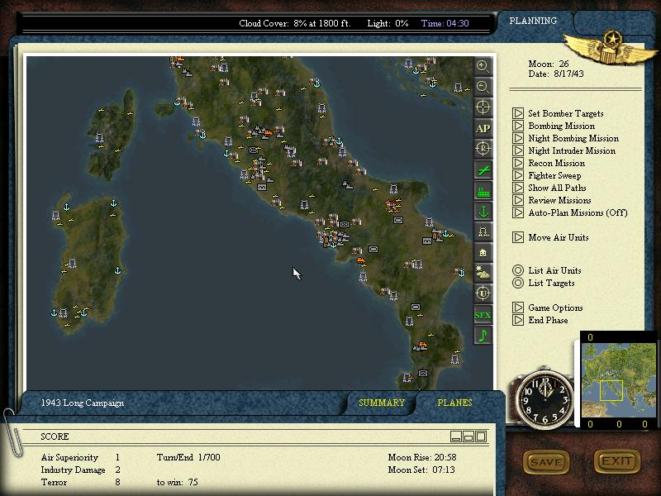Toggle the city building icon filter
The image size is (661, 496).
coord(483,253)
